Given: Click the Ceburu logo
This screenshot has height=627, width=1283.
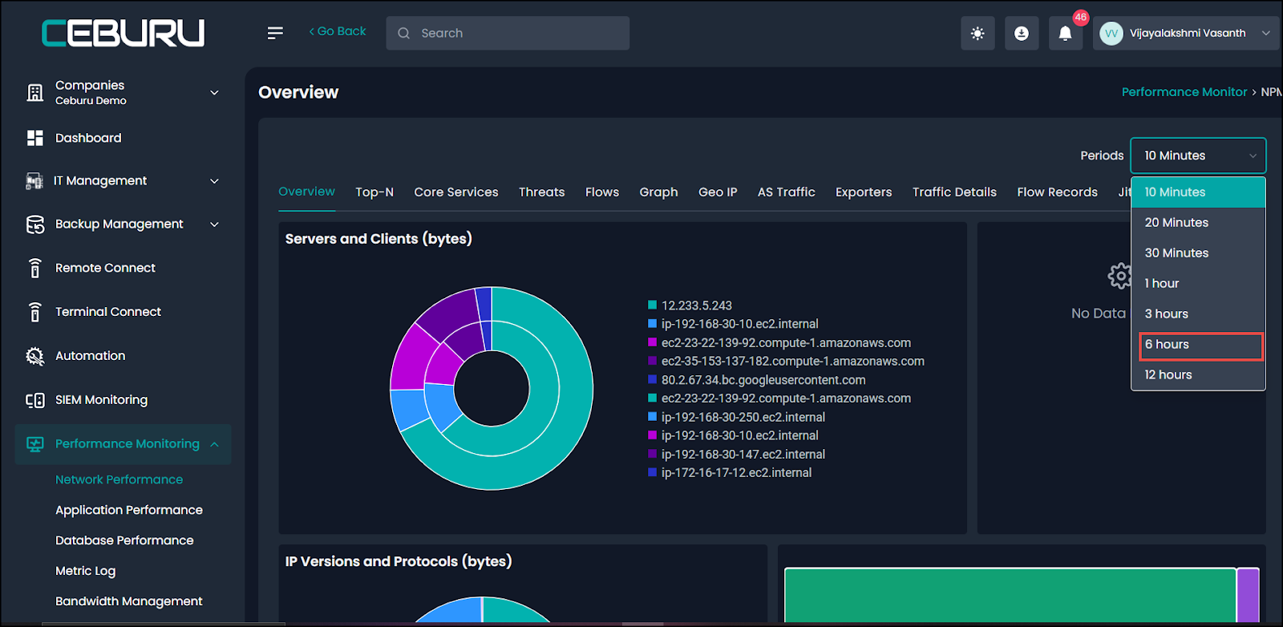Looking at the screenshot, I should point(123,34).
